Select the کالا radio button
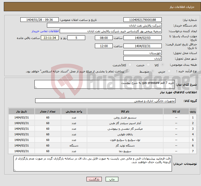The width and height of the screenshot is (201, 186). tap(162, 65)
